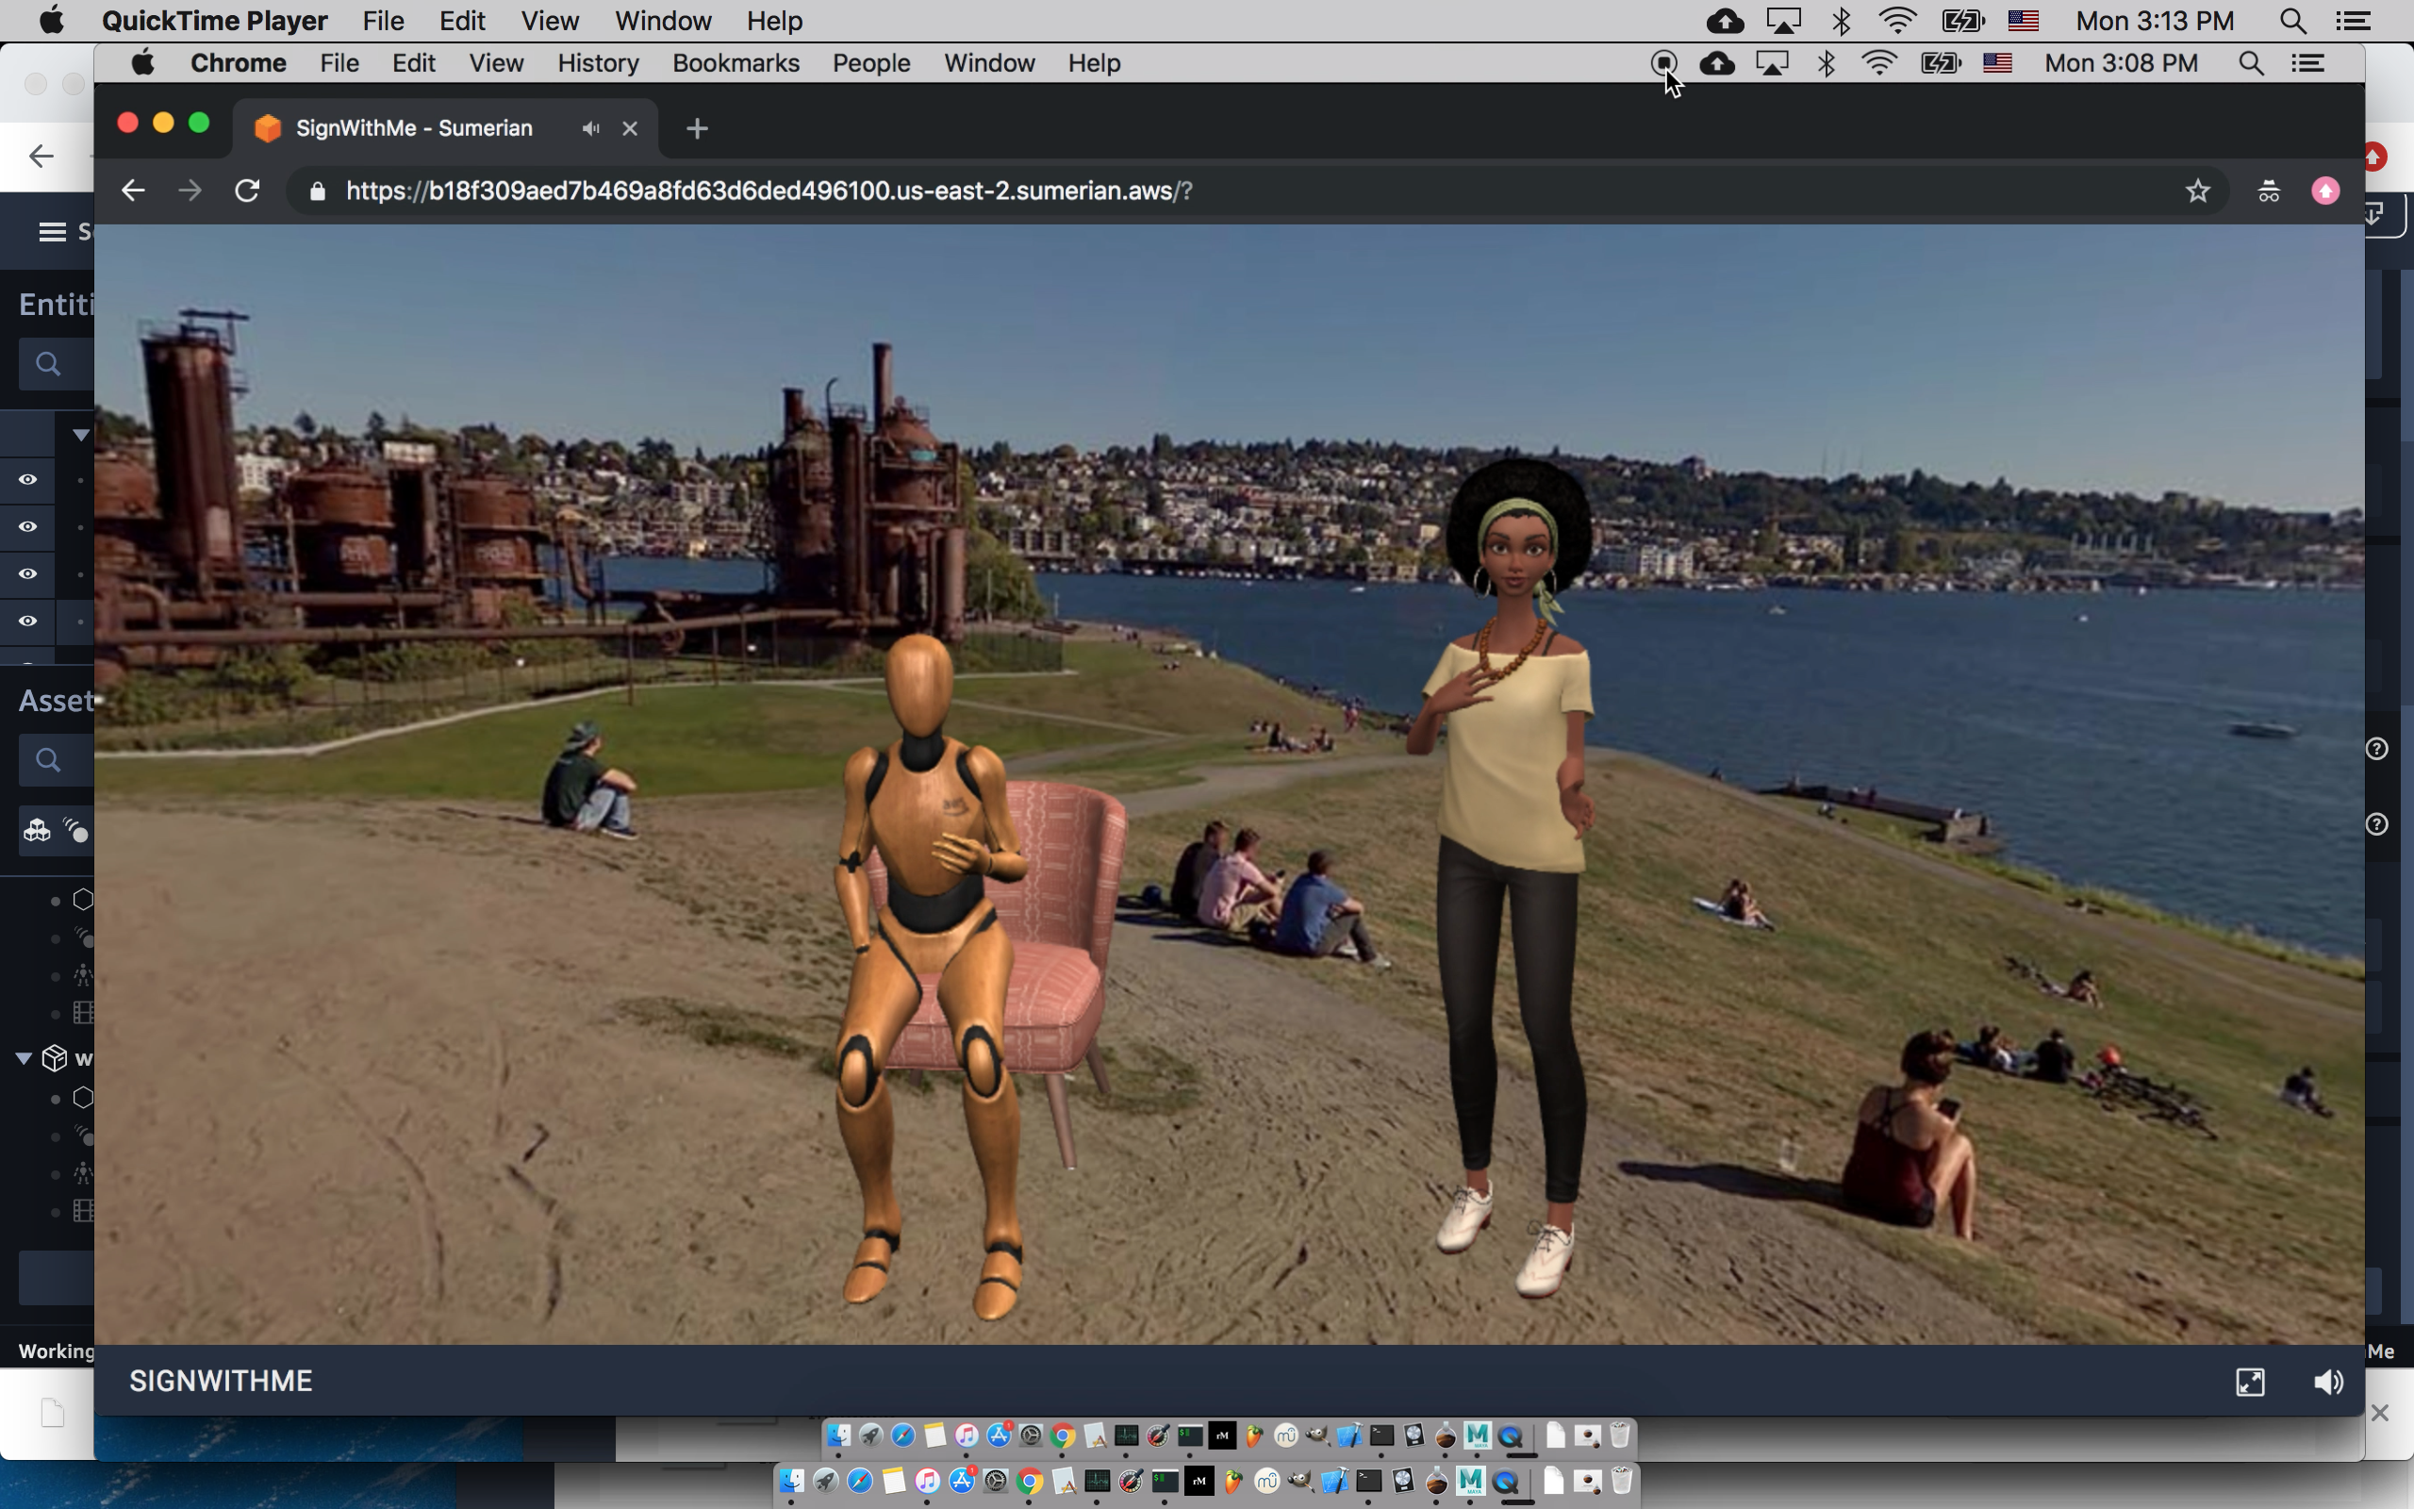Open the pink Chrome profile avatar
This screenshot has height=1509, width=2414.
pos(2325,191)
